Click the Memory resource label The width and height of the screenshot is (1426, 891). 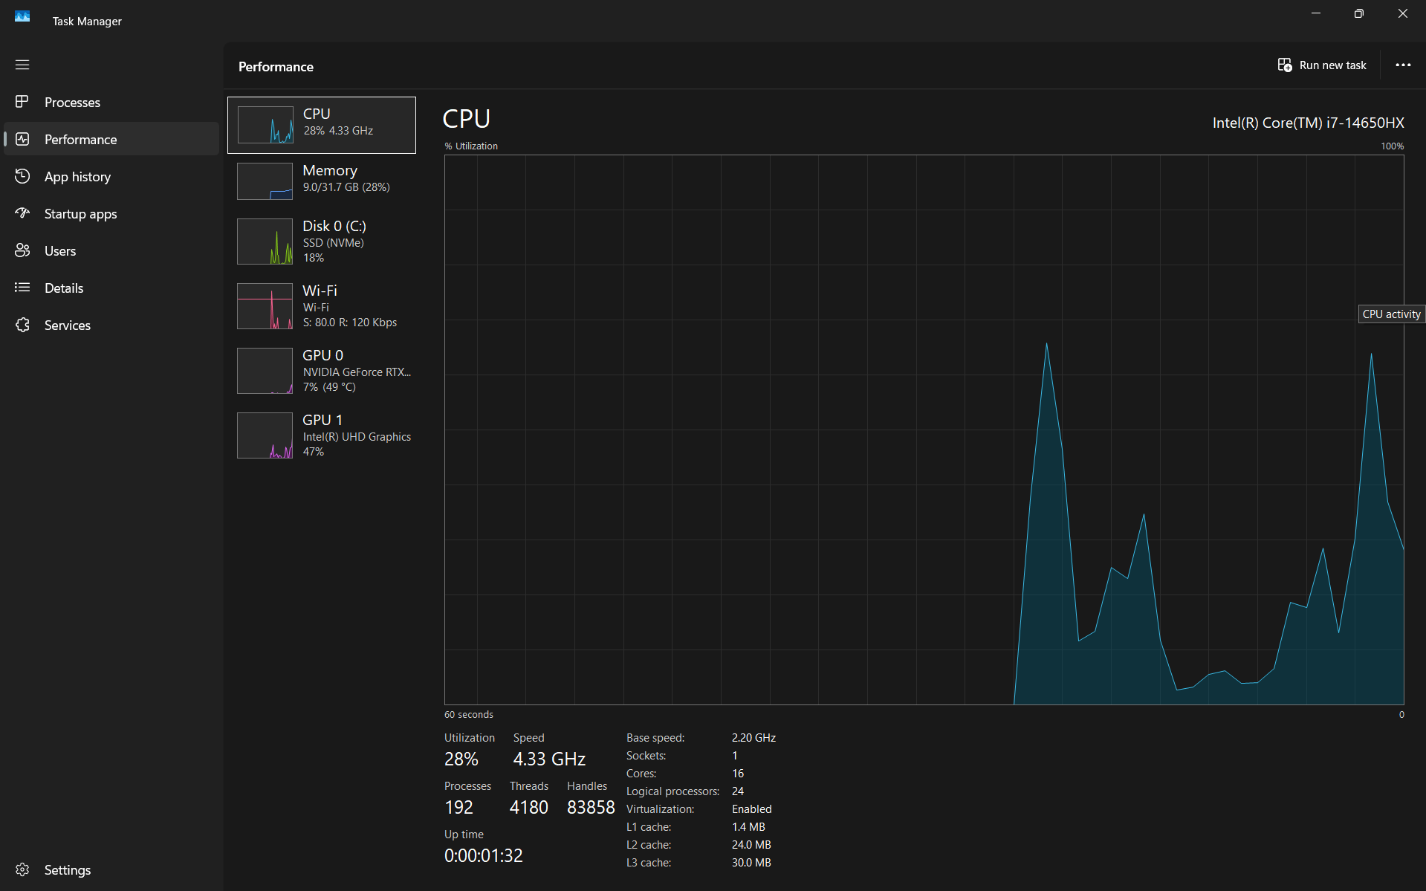click(x=330, y=170)
